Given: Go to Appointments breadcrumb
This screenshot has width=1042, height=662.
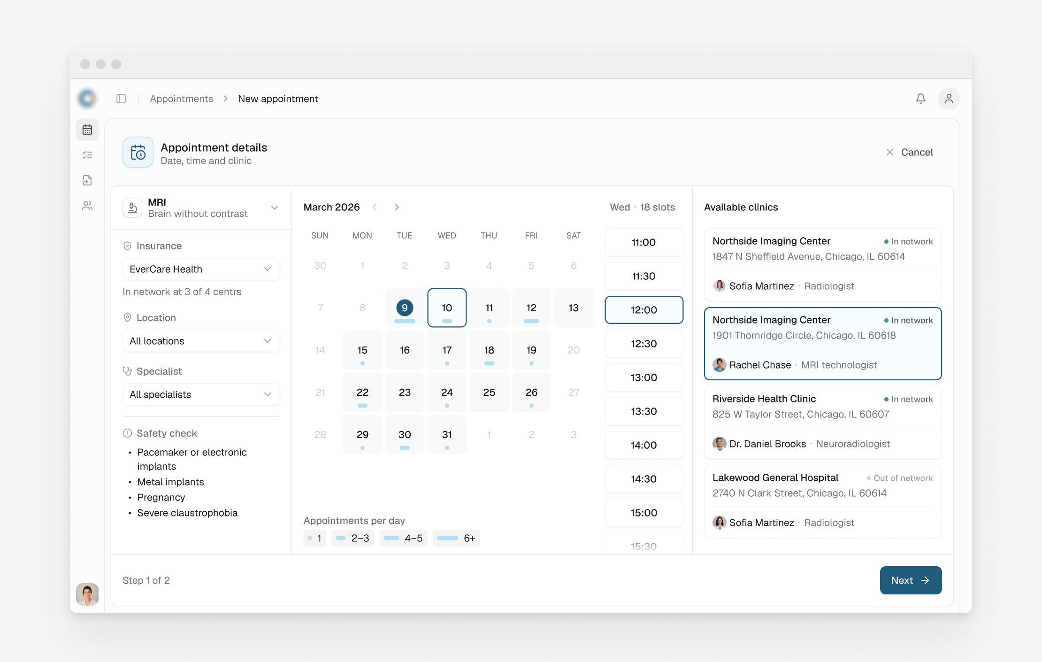Looking at the screenshot, I should pyautogui.click(x=182, y=99).
